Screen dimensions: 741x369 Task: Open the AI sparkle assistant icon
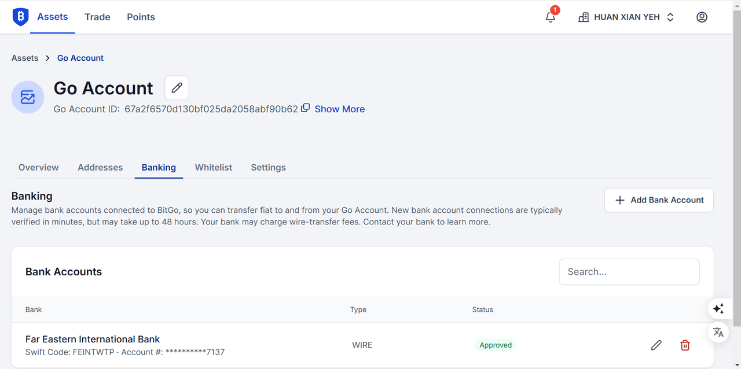[x=718, y=309]
